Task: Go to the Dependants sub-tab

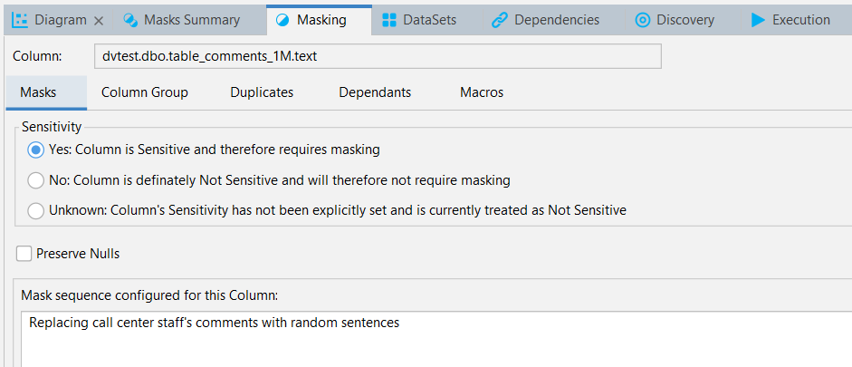Action: [x=375, y=92]
